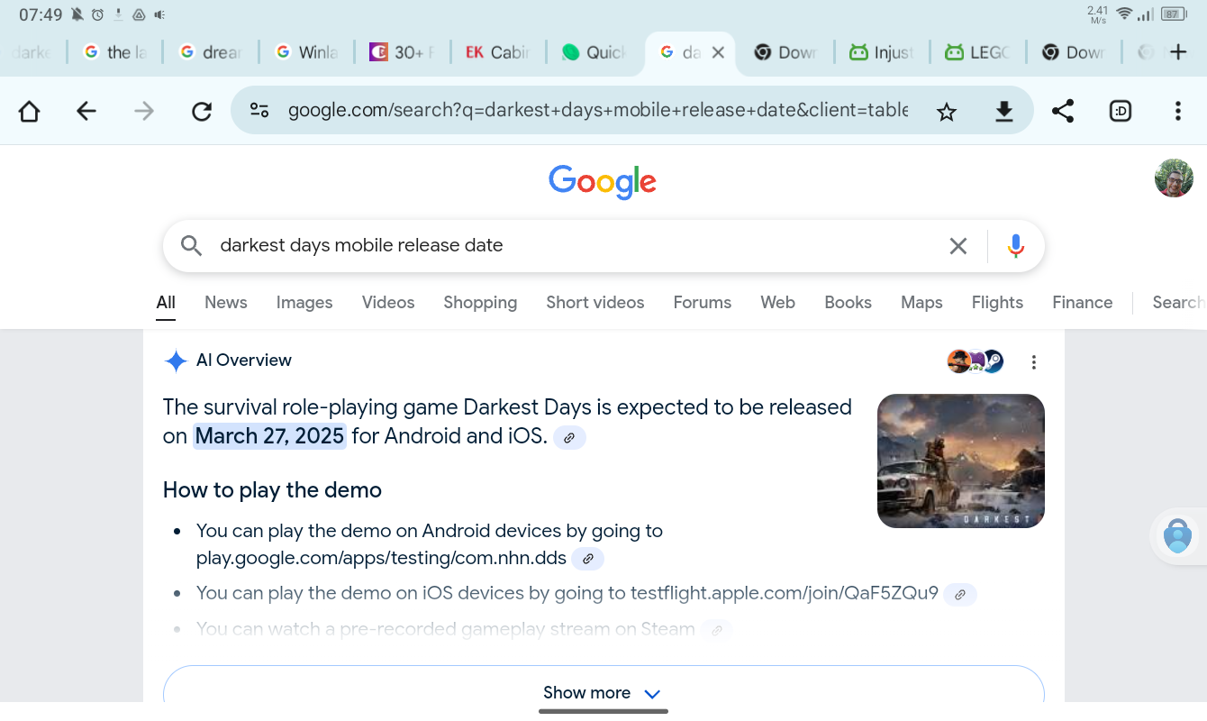Viewport: 1207px width, 721px height.
Task: Open Chrome three-dot menu
Action: (1178, 111)
